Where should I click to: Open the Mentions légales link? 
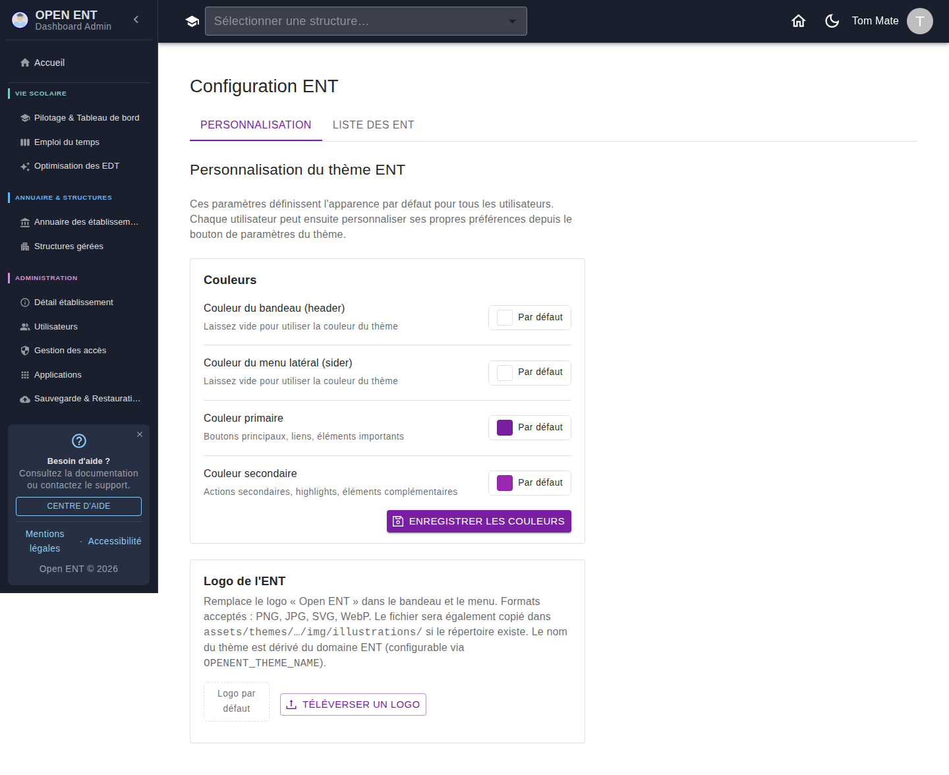pyautogui.click(x=45, y=541)
